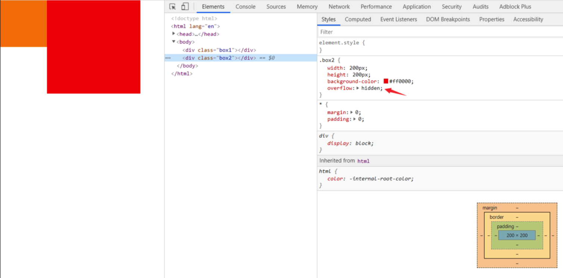Open the Adblock Plus panel
Viewport: 563px width, 278px height.
[515, 7]
